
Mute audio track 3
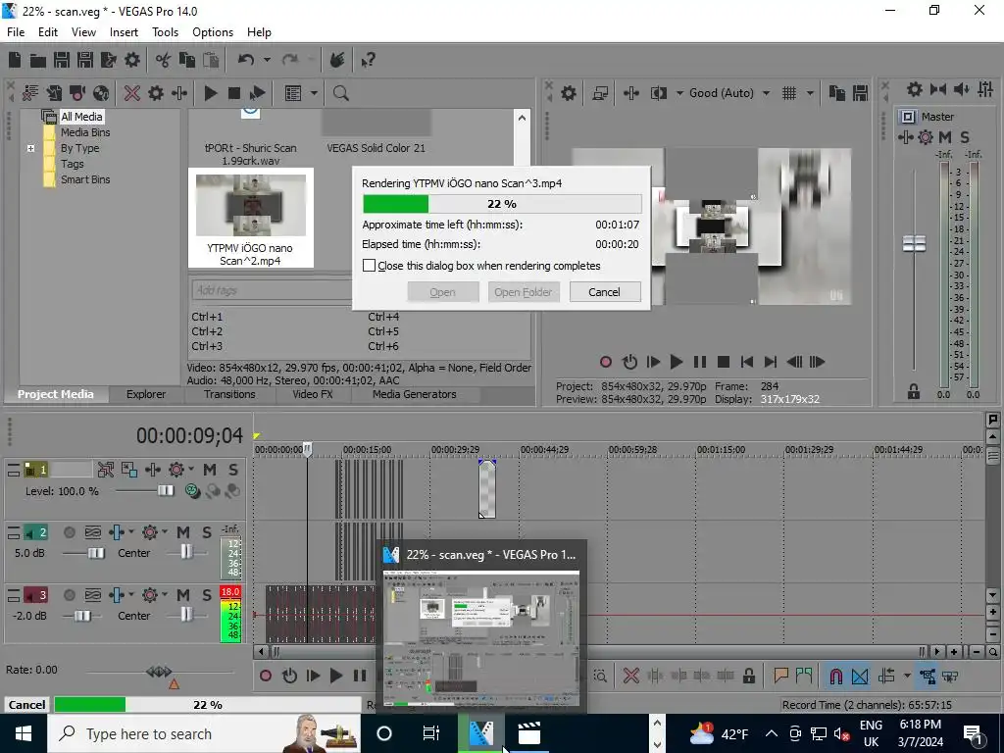click(x=183, y=595)
